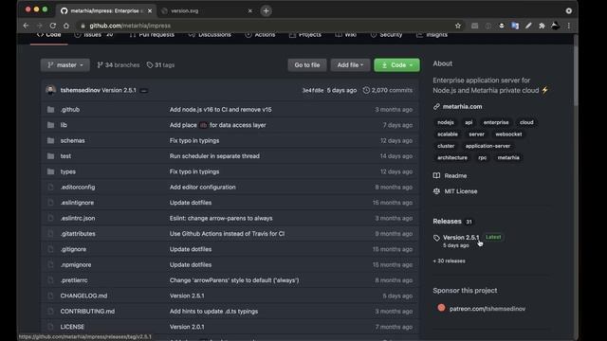Open the Projects tab
Viewport: 607px width, 341px height.
click(x=305, y=35)
